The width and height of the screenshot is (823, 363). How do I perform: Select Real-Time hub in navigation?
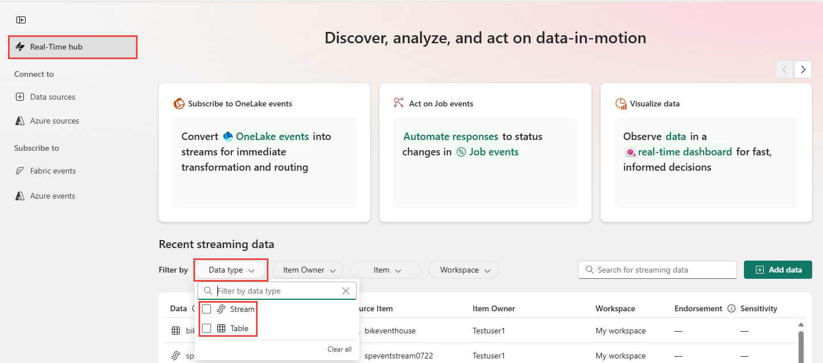point(73,47)
